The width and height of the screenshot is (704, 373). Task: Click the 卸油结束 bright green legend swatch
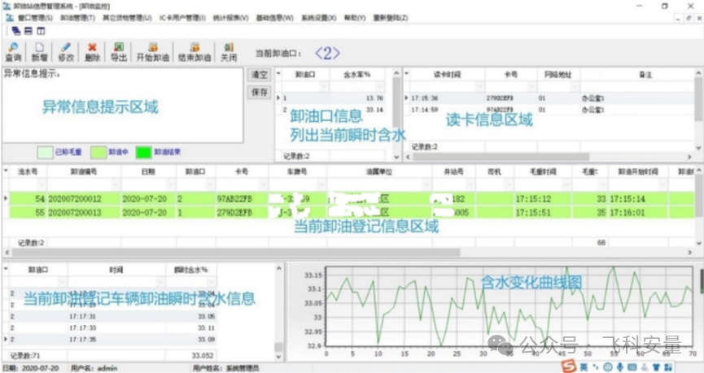click(144, 153)
